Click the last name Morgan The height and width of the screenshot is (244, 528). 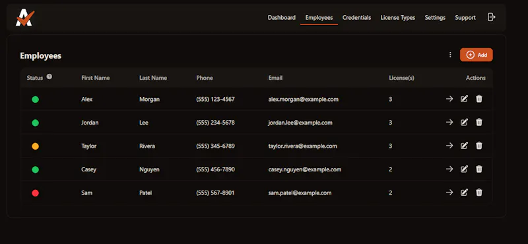coord(149,100)
